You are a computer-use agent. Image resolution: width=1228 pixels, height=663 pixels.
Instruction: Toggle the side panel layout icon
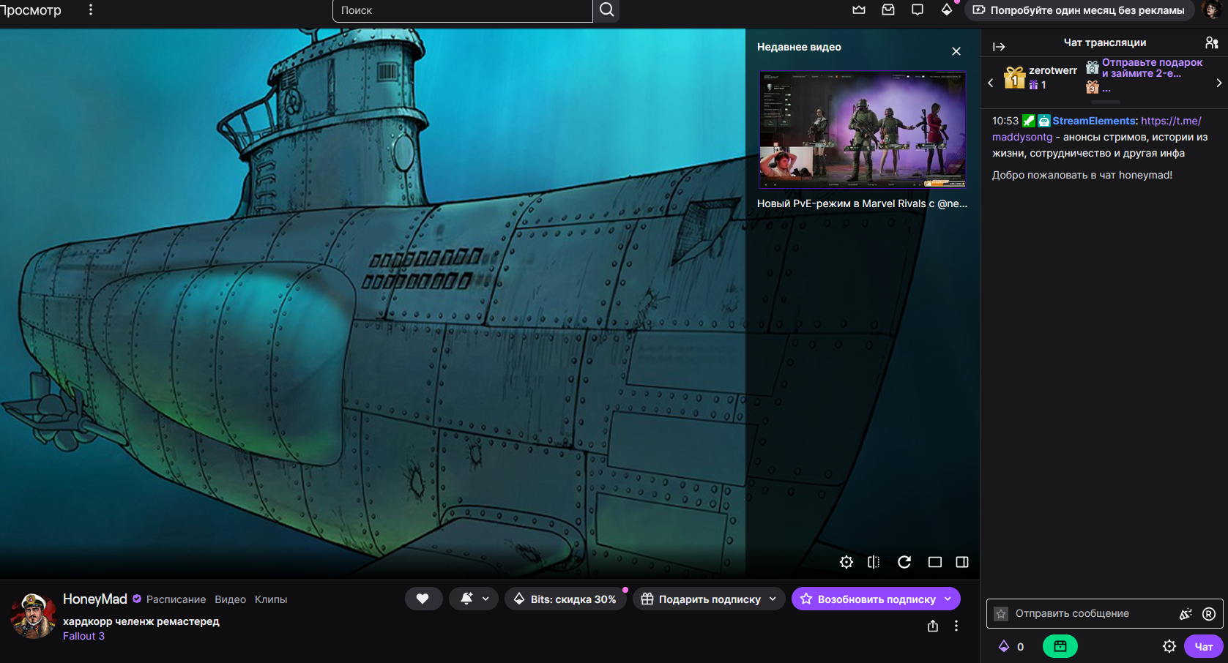(962, 562)
